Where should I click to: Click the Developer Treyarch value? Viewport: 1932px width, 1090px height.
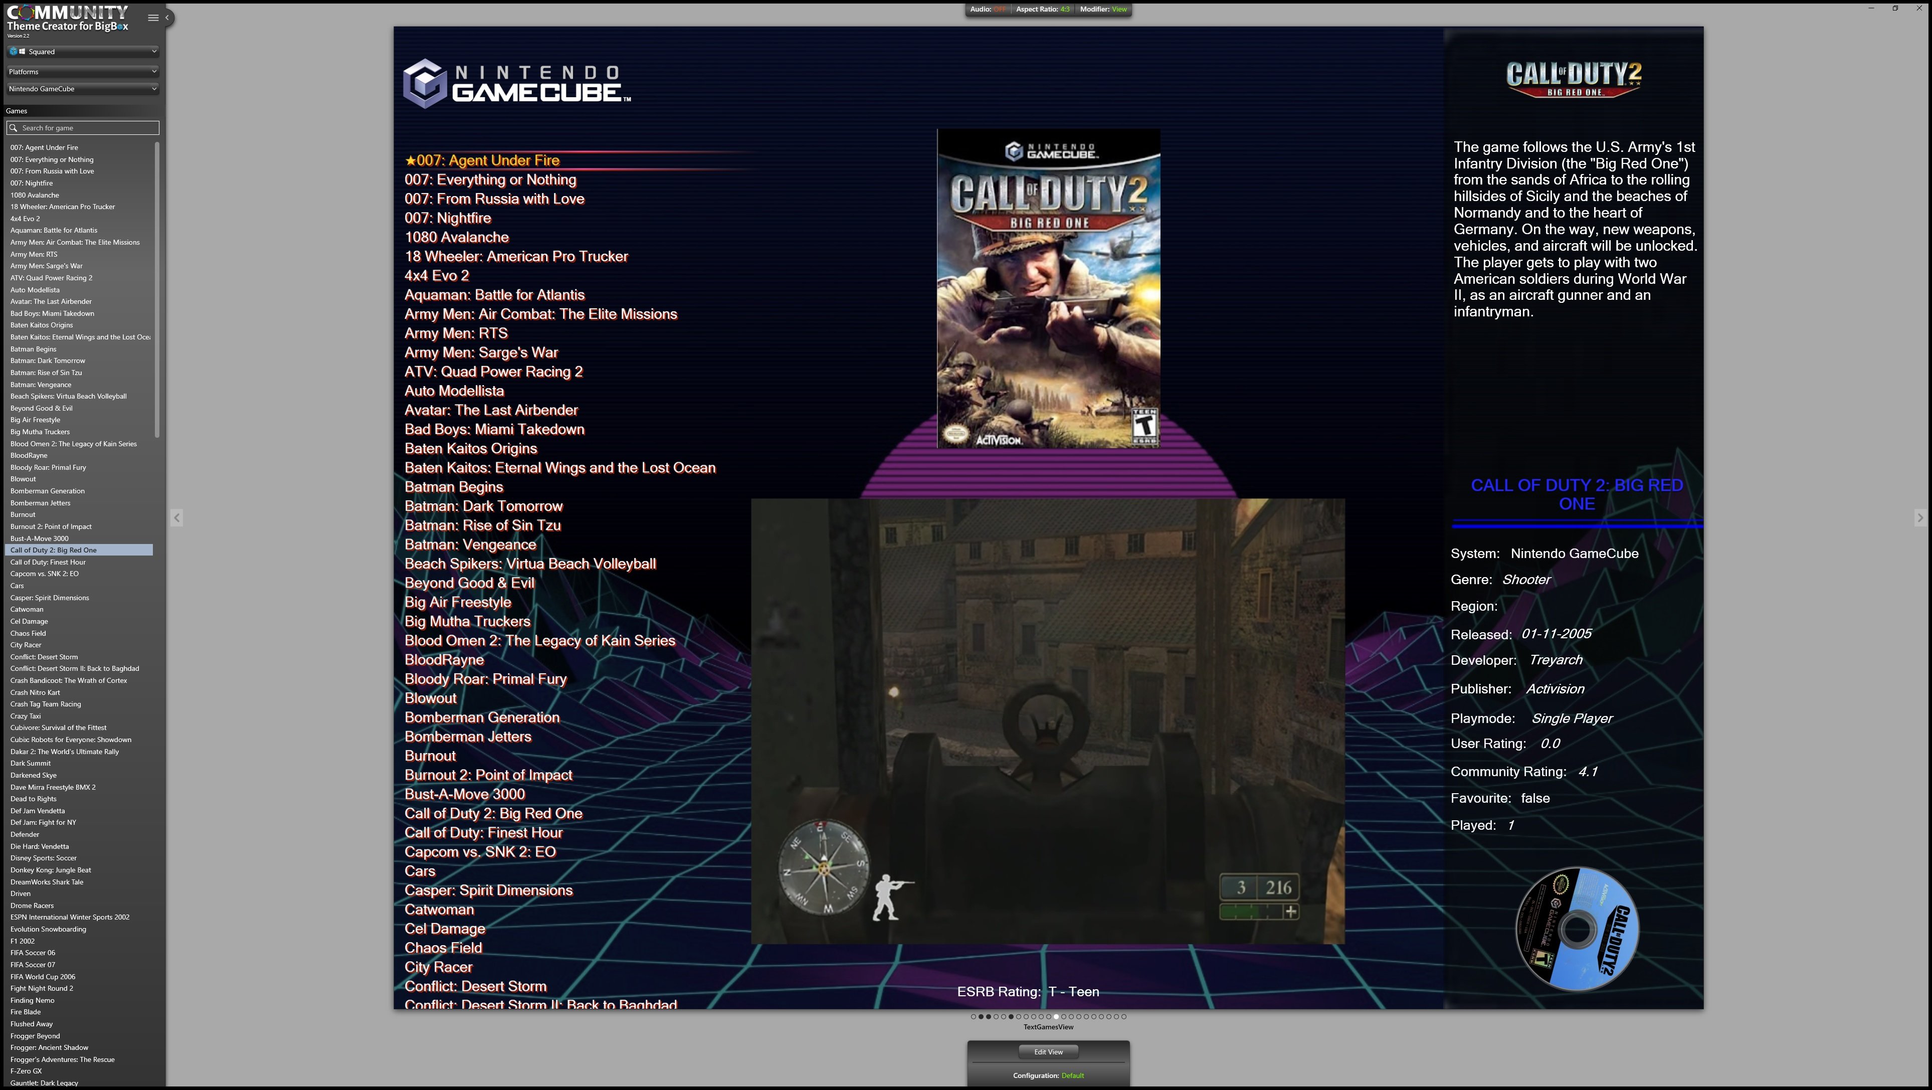(x=1556, y=660)
